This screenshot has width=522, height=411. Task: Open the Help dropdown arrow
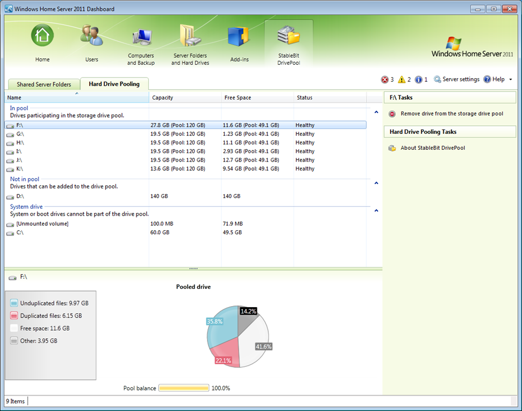coord(510,79)
